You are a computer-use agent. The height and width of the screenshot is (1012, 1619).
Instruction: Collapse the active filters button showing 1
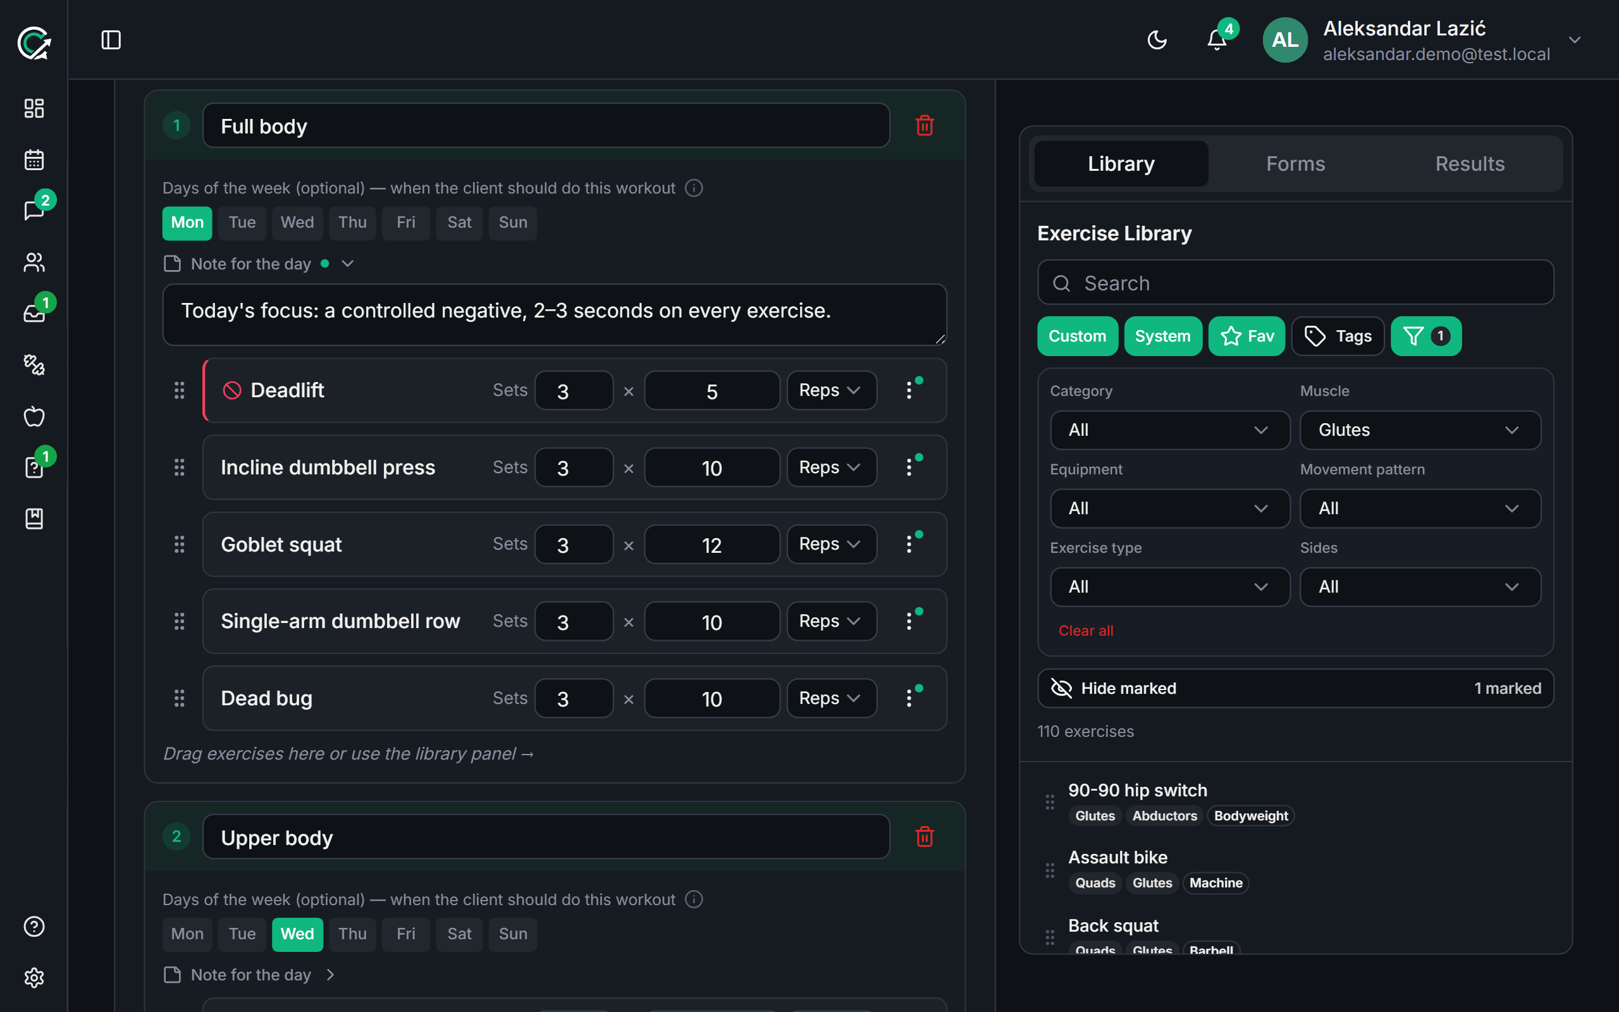pos(1425,336)
